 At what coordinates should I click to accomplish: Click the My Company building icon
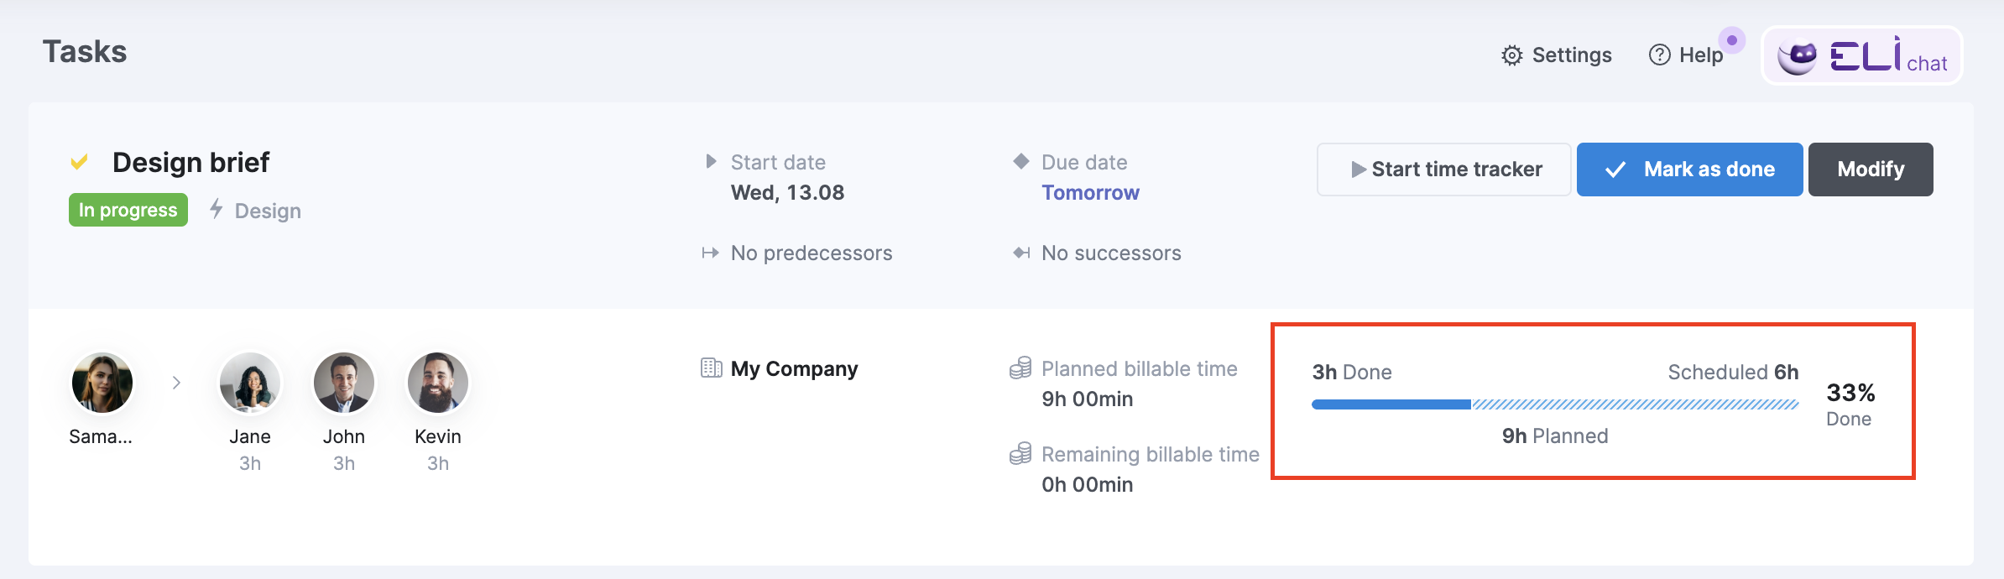711,368
